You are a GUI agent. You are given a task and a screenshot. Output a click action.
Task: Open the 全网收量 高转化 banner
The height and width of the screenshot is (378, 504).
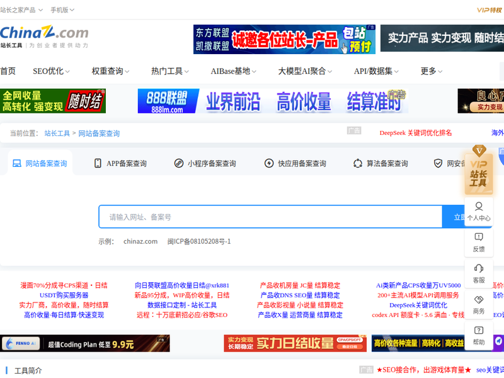tap(53, 101)
